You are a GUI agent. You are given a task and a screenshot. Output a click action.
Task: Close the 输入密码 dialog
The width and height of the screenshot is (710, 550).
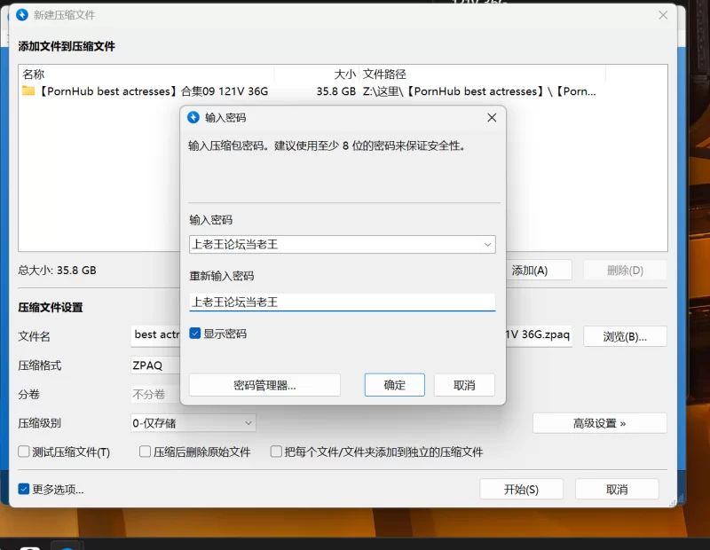492,118
